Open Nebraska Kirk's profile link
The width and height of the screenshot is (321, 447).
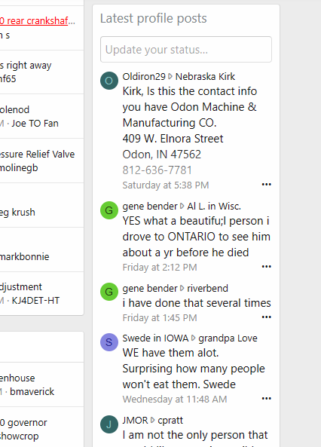tap(205, 76)
